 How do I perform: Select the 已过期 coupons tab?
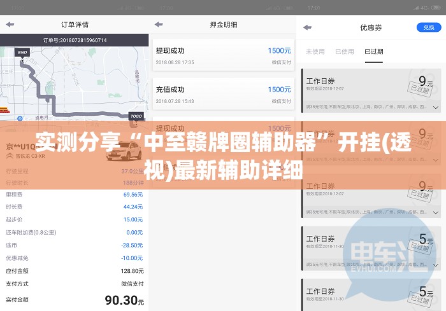[x=374, y=52]
